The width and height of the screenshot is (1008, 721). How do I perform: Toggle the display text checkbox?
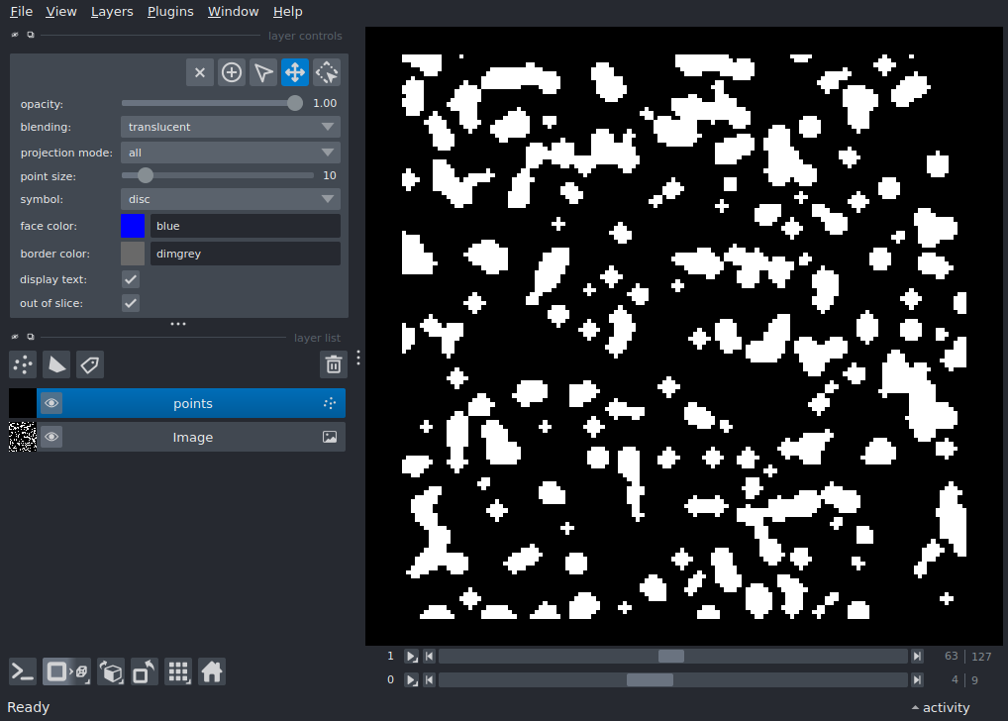(x=131, y=279)
